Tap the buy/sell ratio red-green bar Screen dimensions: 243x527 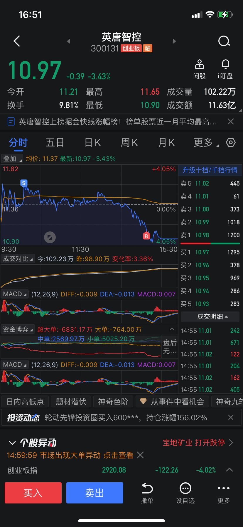coord(210,244)
